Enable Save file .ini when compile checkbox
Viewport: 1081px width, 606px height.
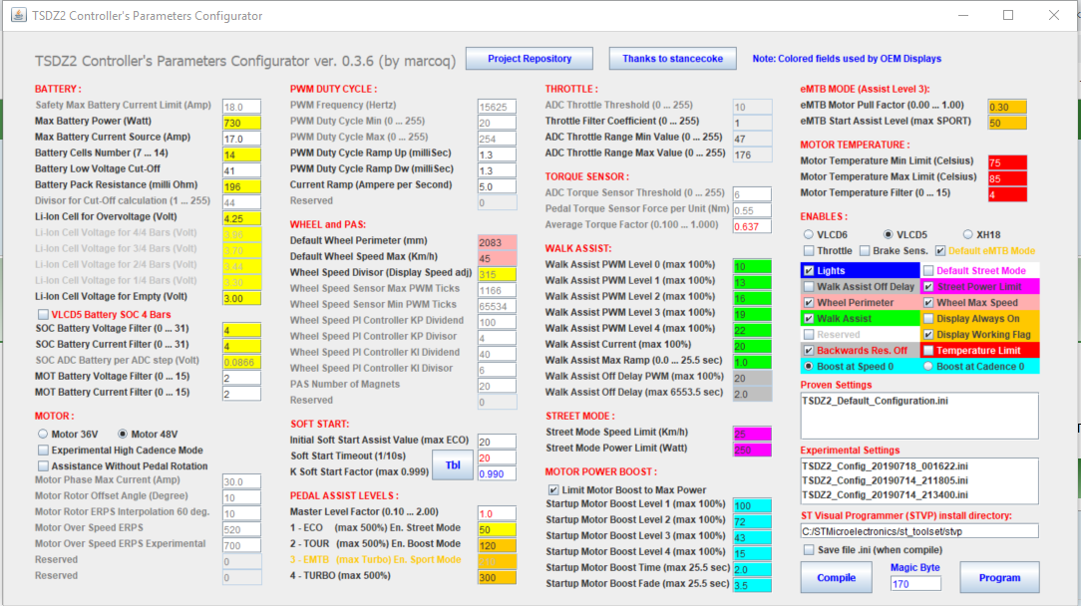point(809,550)
